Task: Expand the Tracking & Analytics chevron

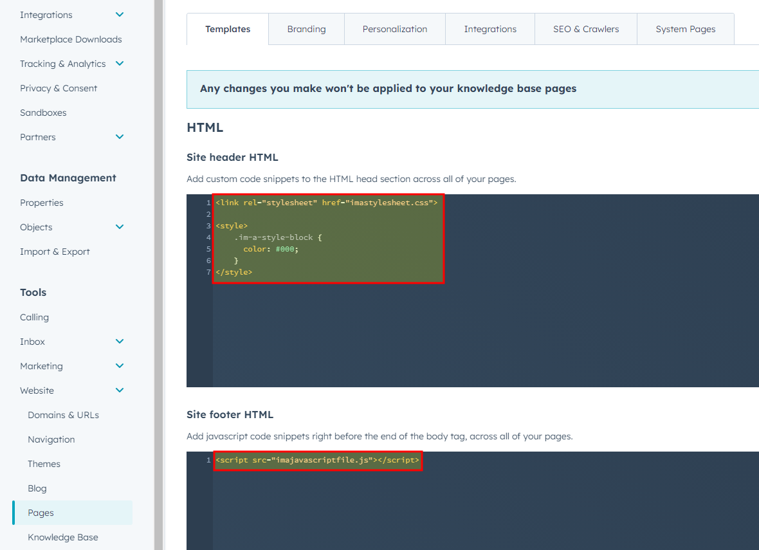Action: (x=120, y=64)
